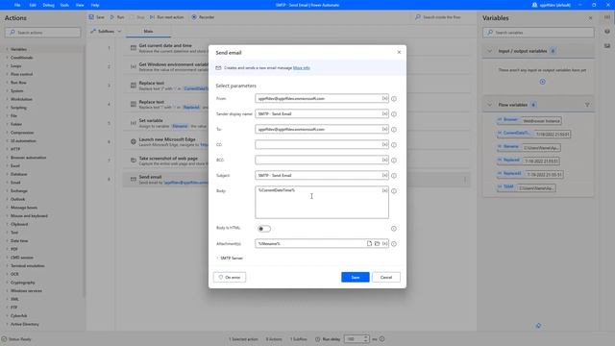The image size is (615, 346).
Task: Cancel the Send email dialog
Action: click(386, 278)
